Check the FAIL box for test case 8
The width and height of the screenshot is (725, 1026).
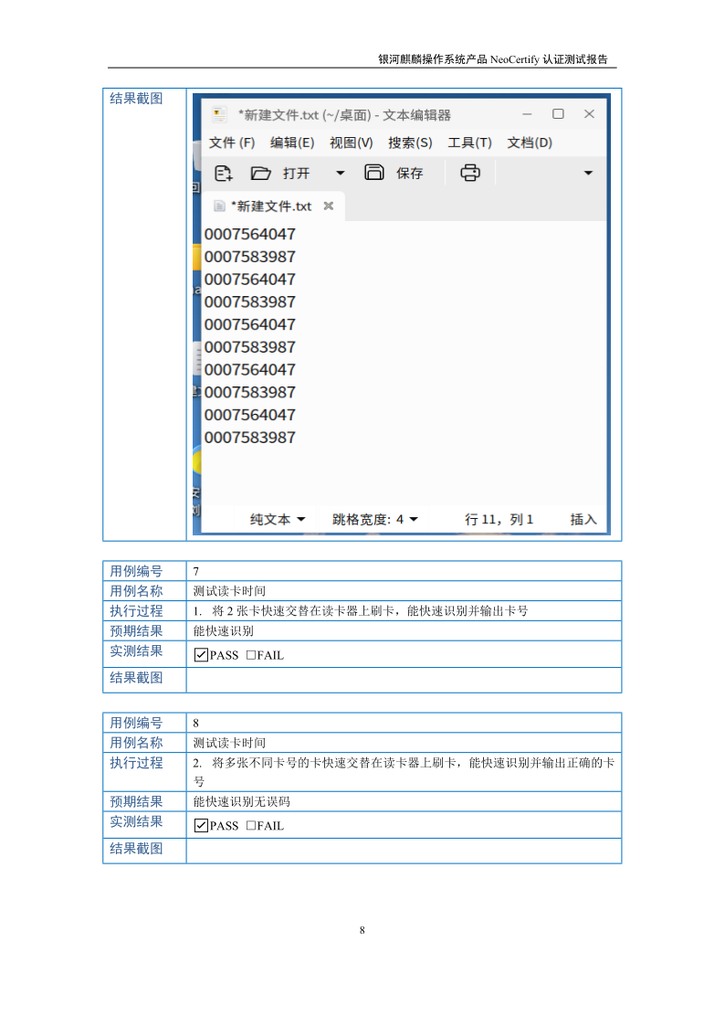click(250, 826)
